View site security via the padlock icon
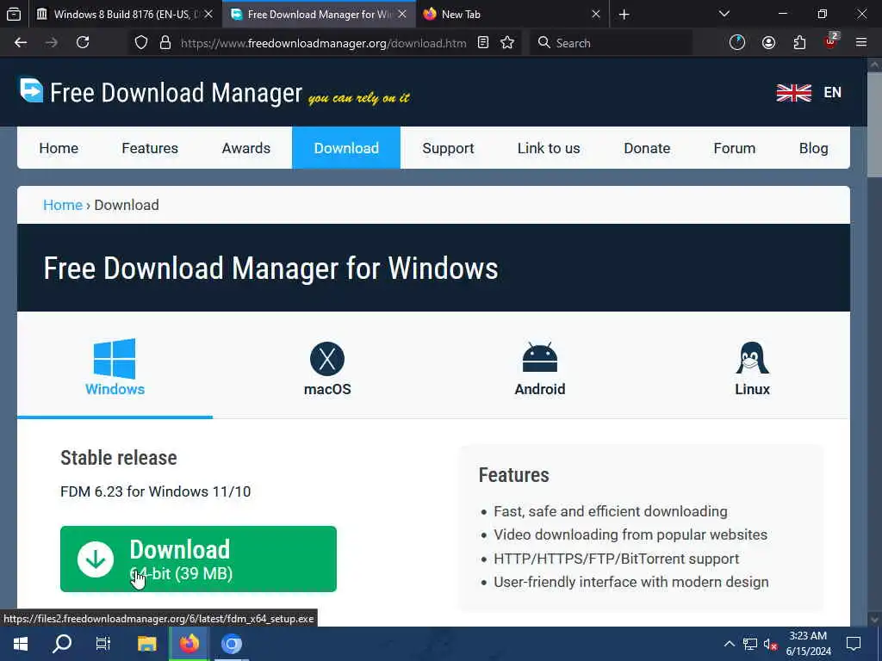The width and height of the screenshot is (882, 661). point(165,43)
